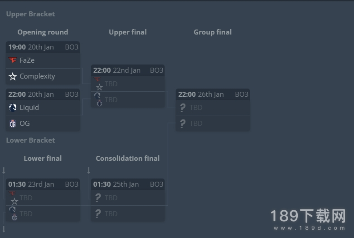Open the 19:00 20th Jan match header
The height and width of the screenshot is (238, 354).
tap(43, 47)
